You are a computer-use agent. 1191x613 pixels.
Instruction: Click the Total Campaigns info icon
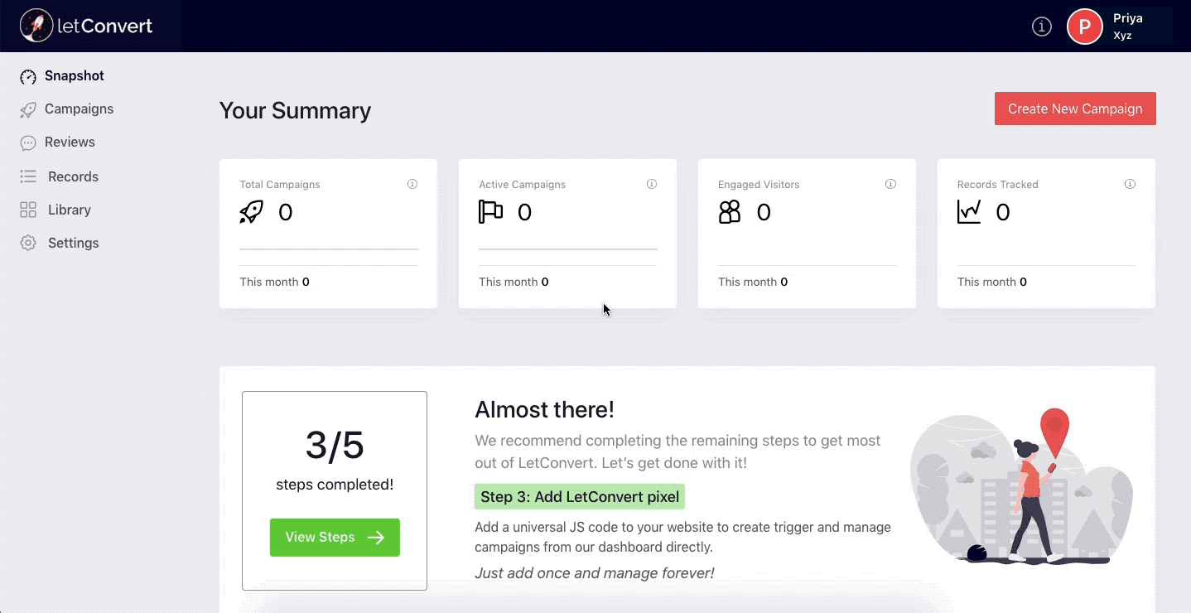point(412,184)
